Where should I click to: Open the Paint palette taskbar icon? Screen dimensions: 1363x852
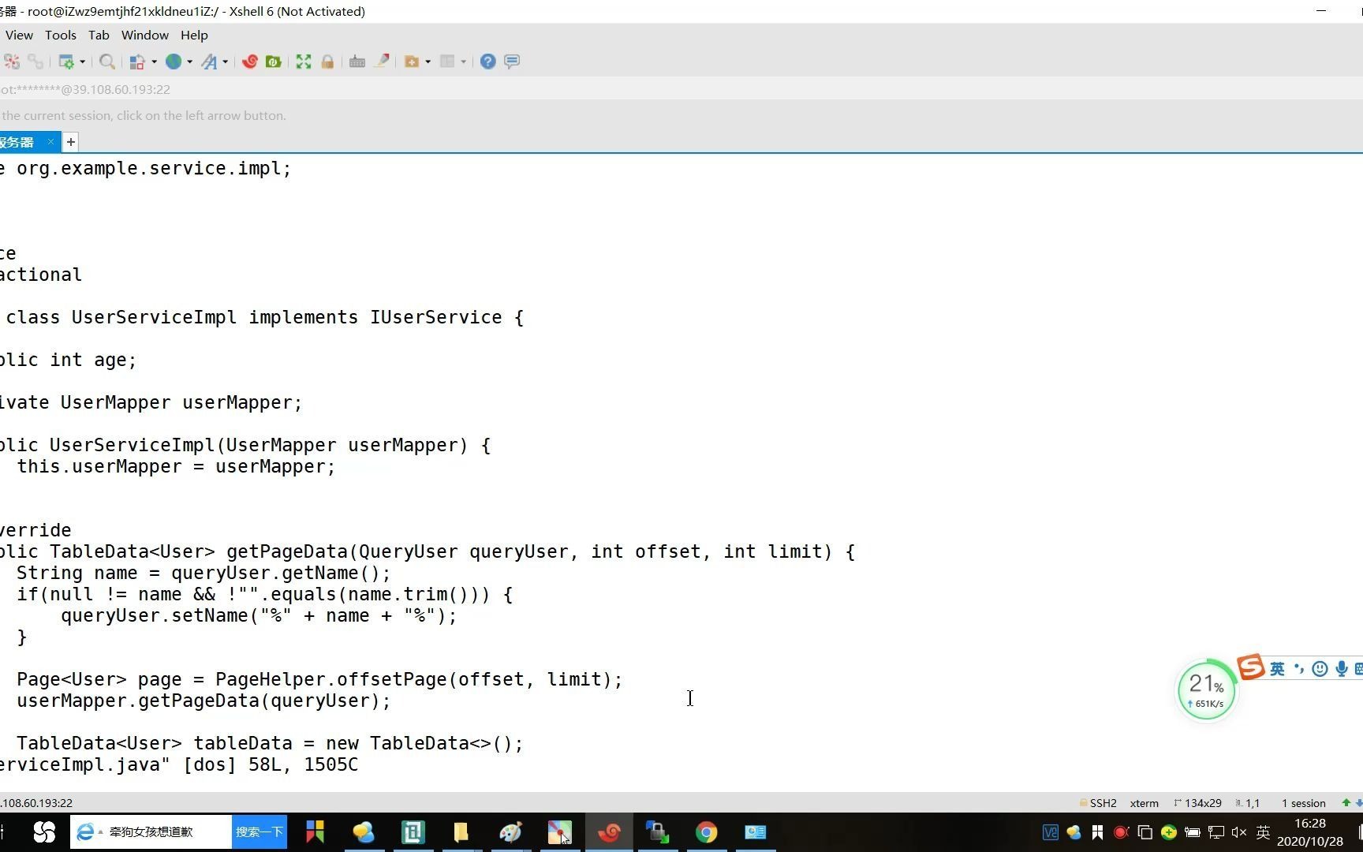click(510, 832)
